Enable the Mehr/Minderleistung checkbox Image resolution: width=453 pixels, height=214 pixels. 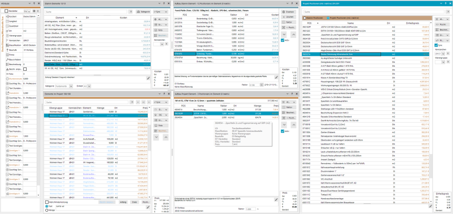pos(47,202)
